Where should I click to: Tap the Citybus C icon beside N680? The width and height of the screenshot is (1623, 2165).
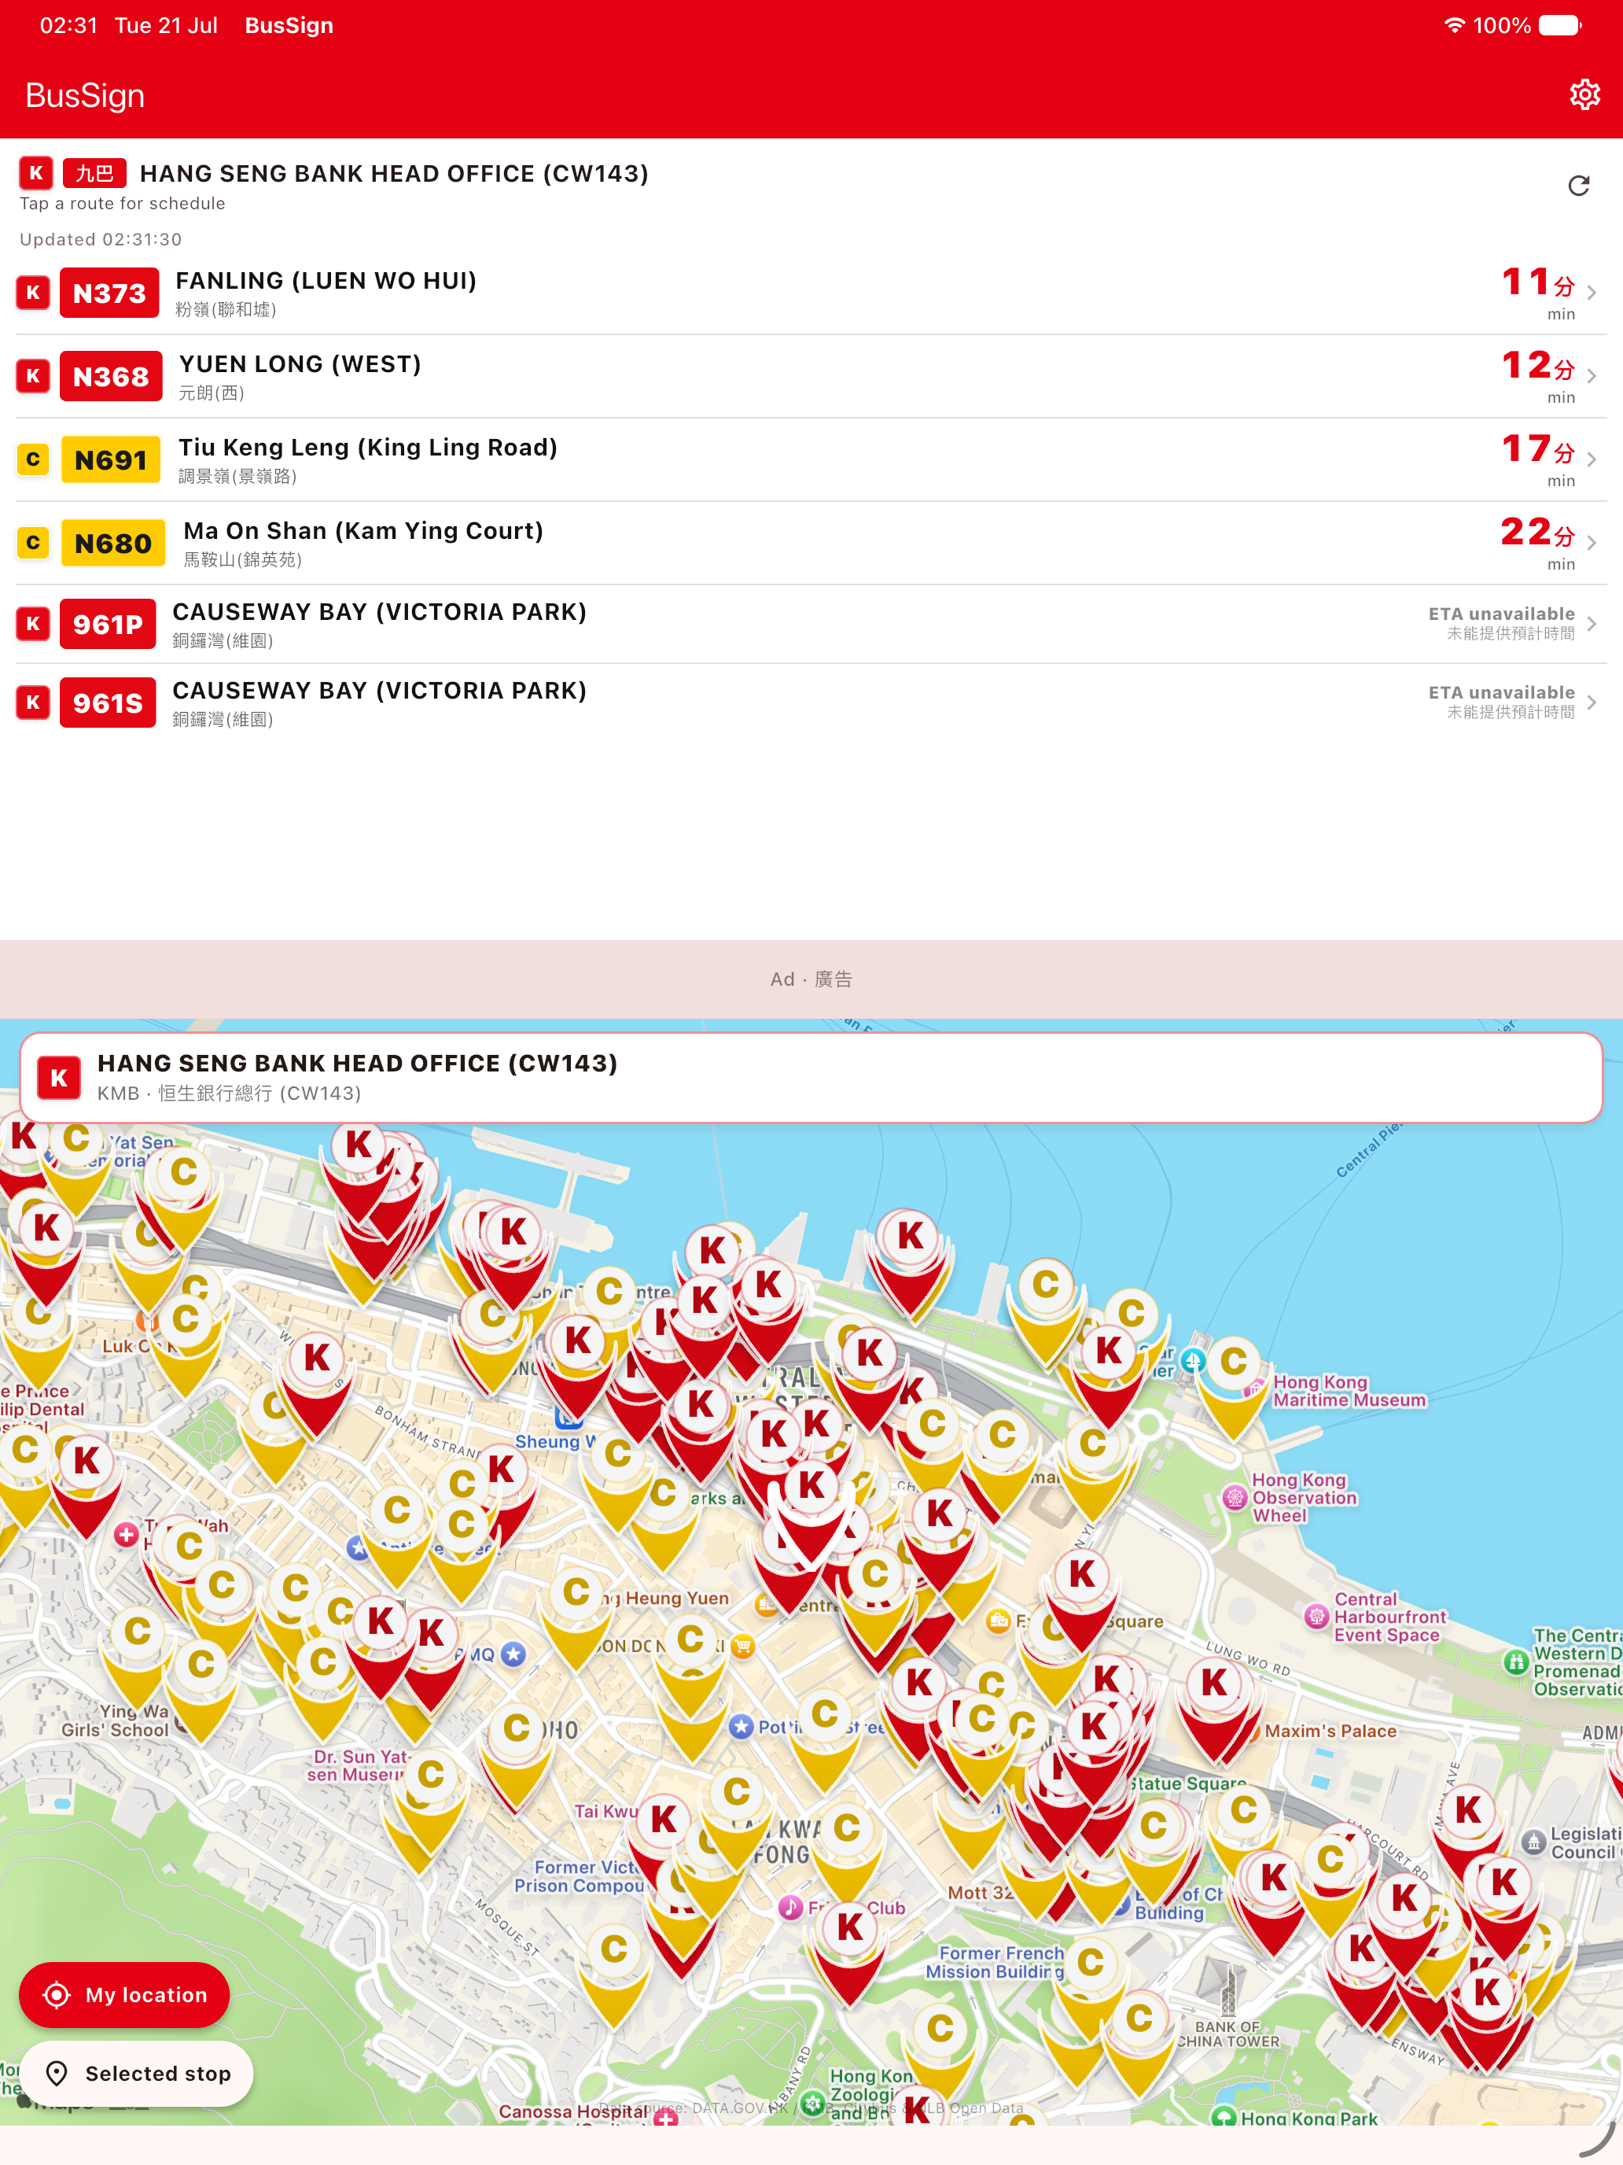[x=33, y=542]
